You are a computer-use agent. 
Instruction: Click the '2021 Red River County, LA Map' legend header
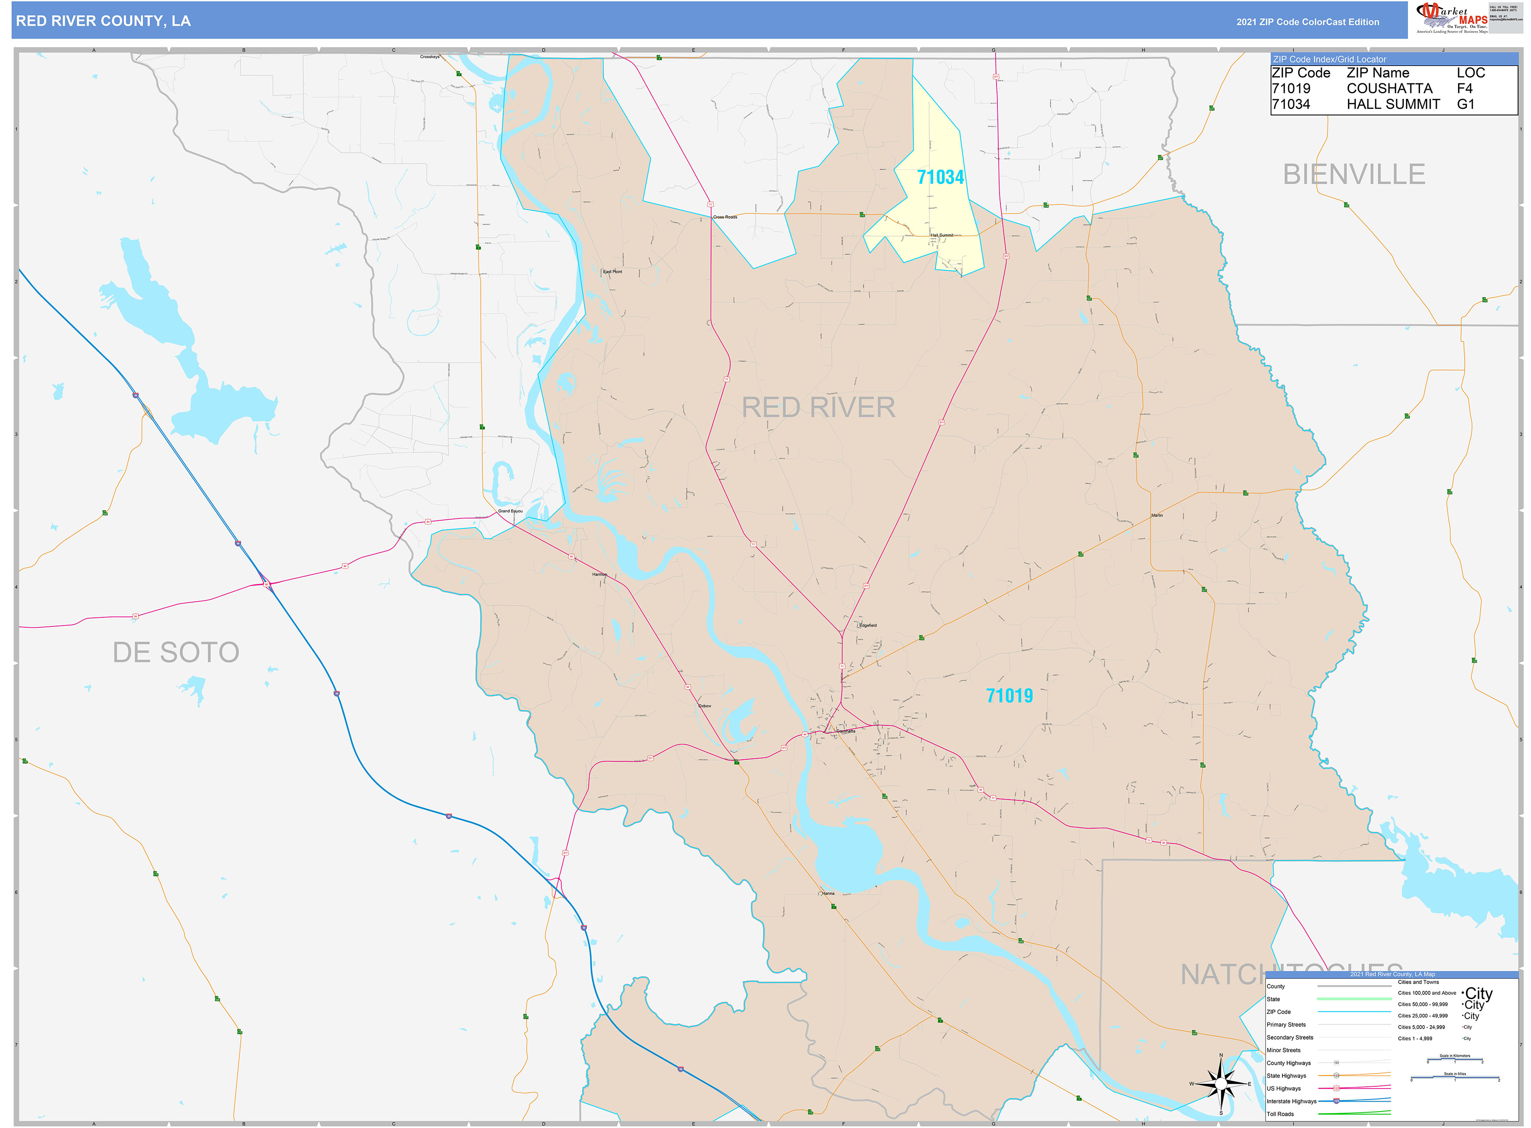[x=1392, y=974]
